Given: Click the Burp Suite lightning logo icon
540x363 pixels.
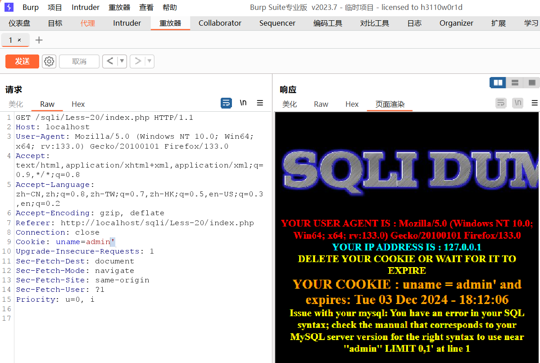Looking at the screenshot, I should pyautogui.click(x=9, y=7).
